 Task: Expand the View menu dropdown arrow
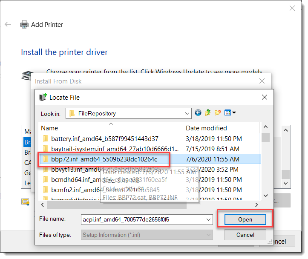(234, 113)
